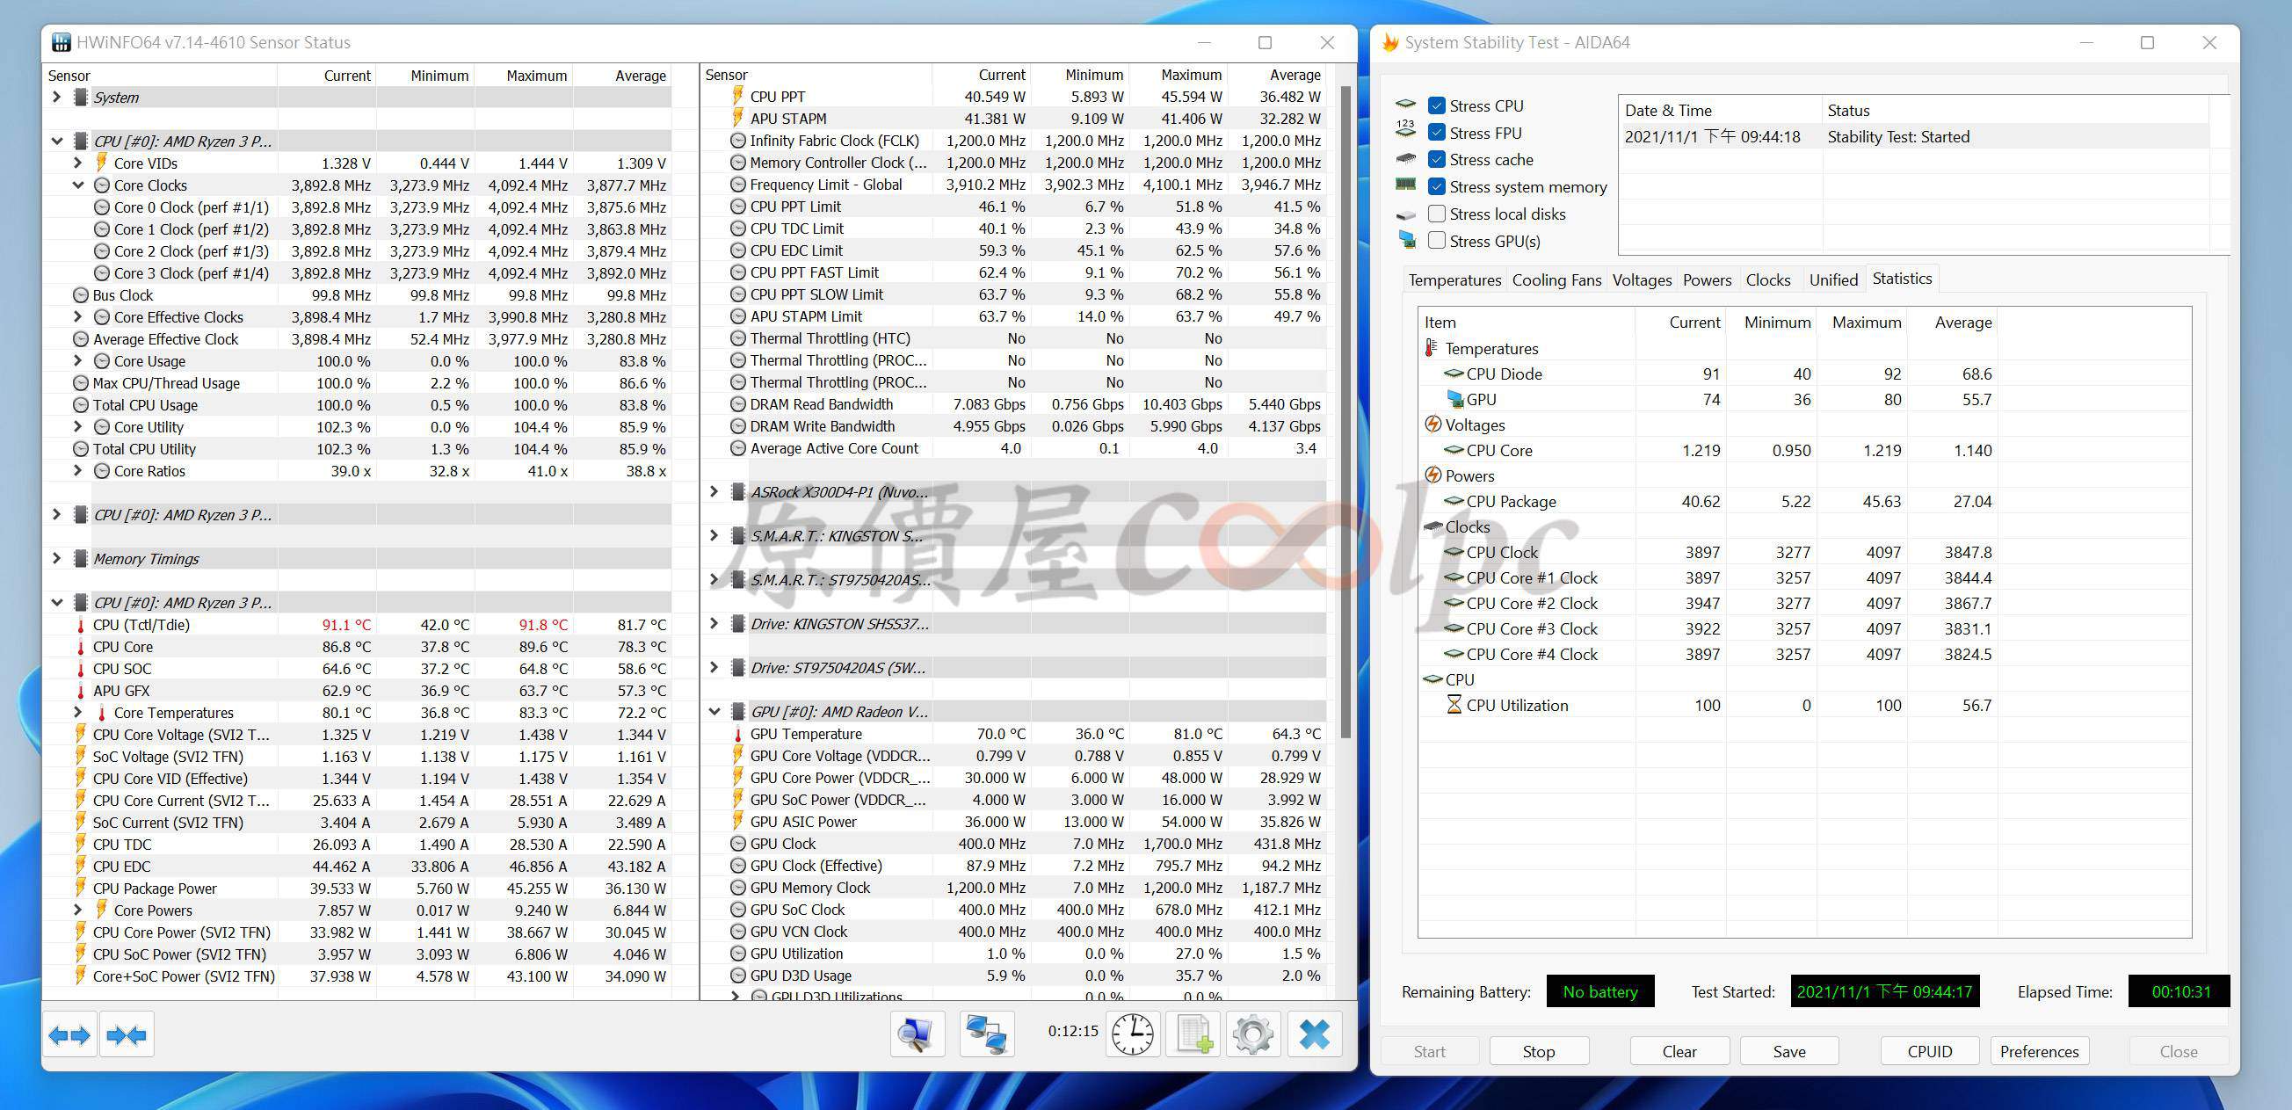This screenshot has height=1110, width=2292.
Task: Expand Core Temperatures row
Action: 77,713
